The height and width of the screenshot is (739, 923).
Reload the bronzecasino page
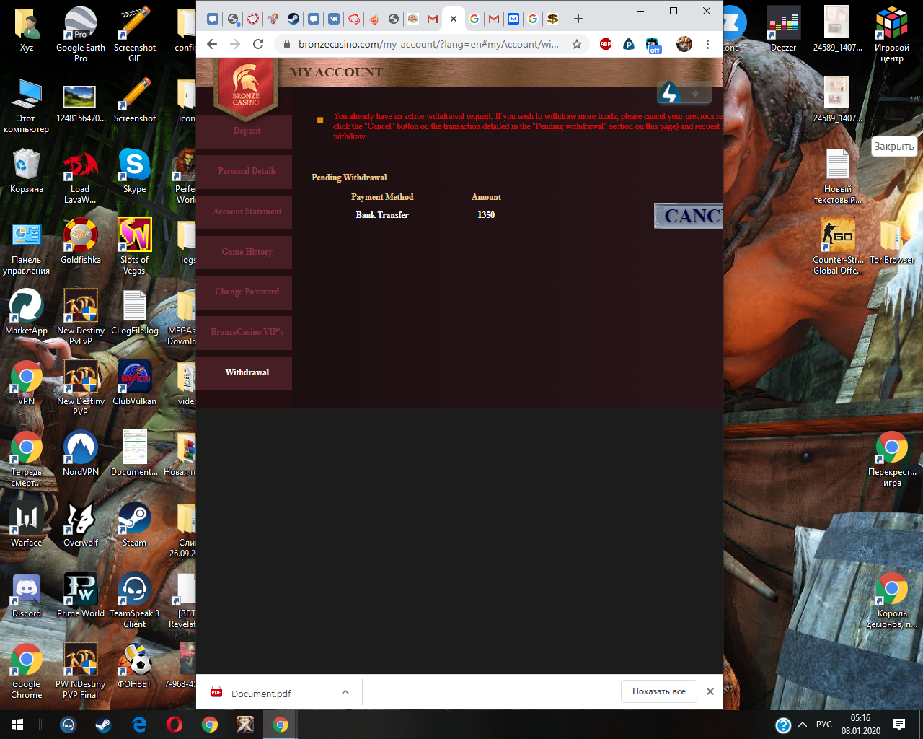click(258, 44)
